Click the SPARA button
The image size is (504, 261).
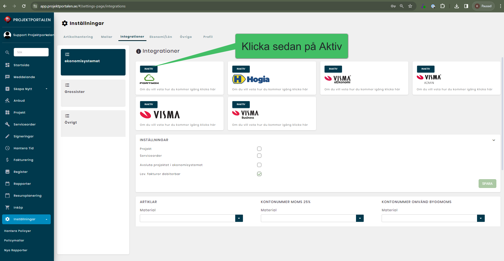[x=487, y=184]
